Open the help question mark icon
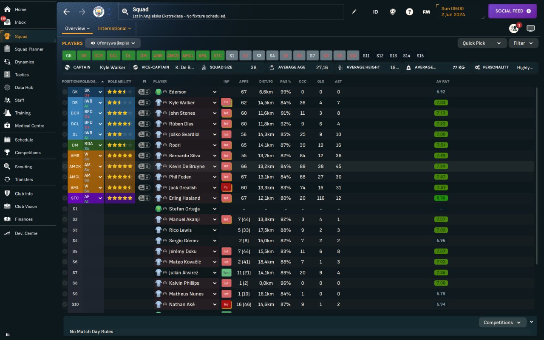Screen dimensions: 544x340 pyautogui.click(x=409, y=12)
